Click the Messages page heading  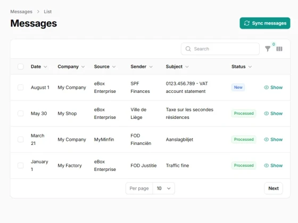point(34,23)
